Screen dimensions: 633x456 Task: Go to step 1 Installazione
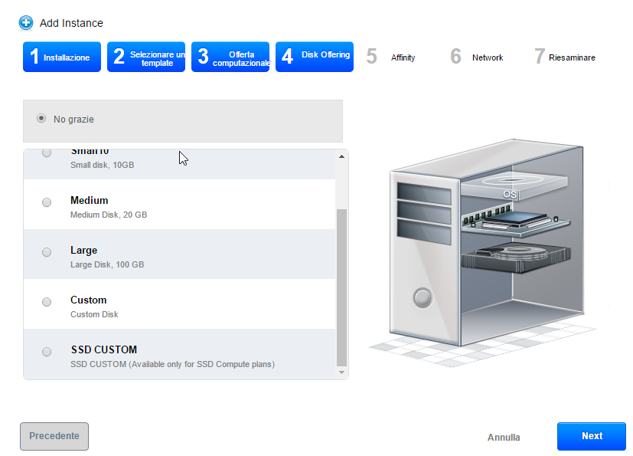tap(62, 57)
